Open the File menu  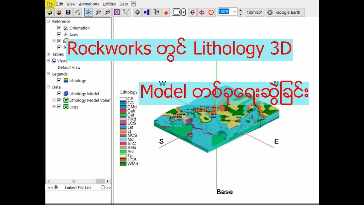pyautogui.click(x=50, y=4)
